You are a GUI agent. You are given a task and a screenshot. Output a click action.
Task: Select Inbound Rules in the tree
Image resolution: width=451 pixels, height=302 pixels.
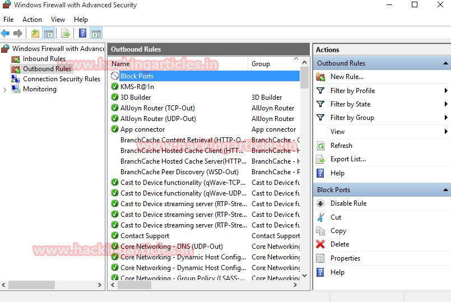tap(44, 59)
